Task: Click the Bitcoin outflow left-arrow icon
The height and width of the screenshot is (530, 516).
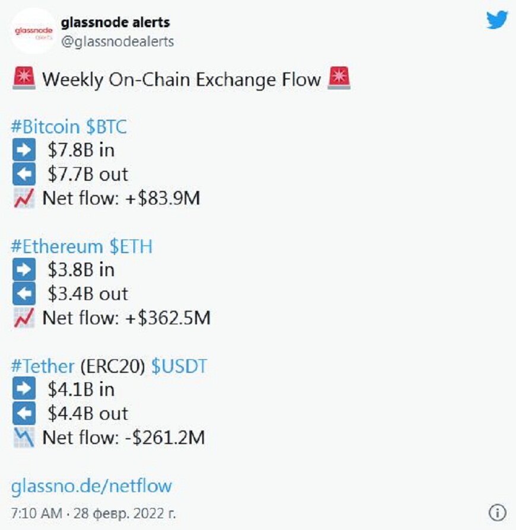Action: click(24, 174)
